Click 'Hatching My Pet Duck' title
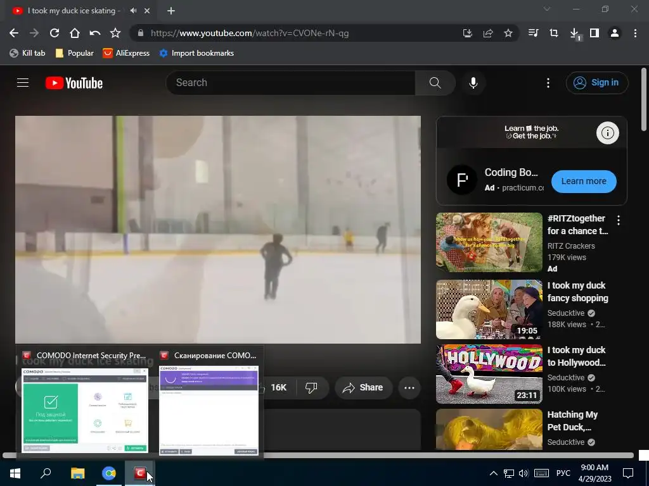649x486 pixels. coord(572,421)
